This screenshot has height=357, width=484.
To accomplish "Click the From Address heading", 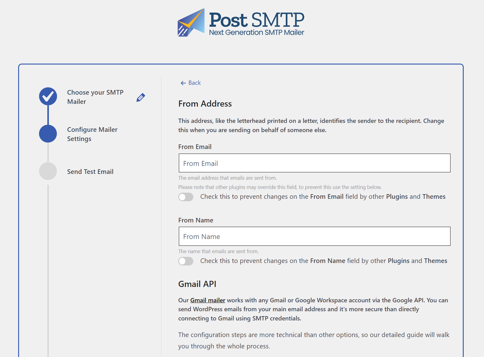I will point(205,104).
